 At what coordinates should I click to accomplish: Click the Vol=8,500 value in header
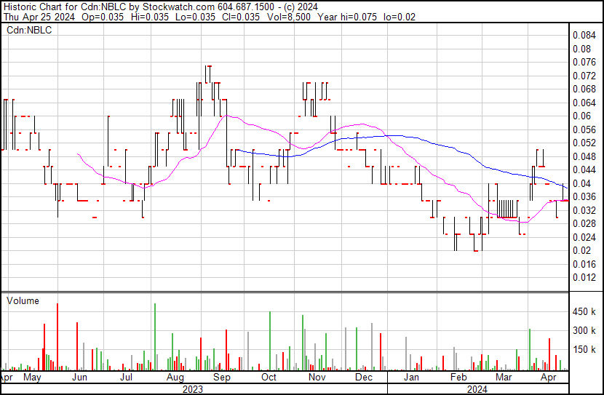tap(305, 17)
